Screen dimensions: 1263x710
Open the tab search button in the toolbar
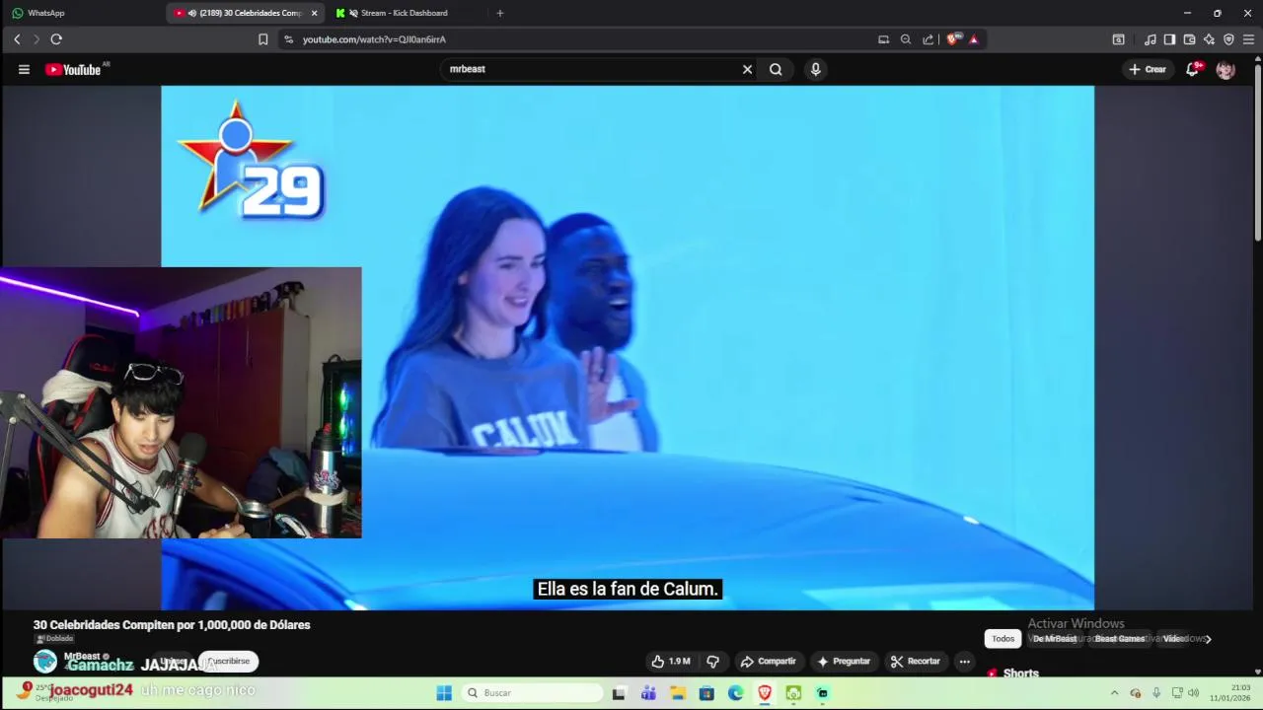click(1118, 39)
